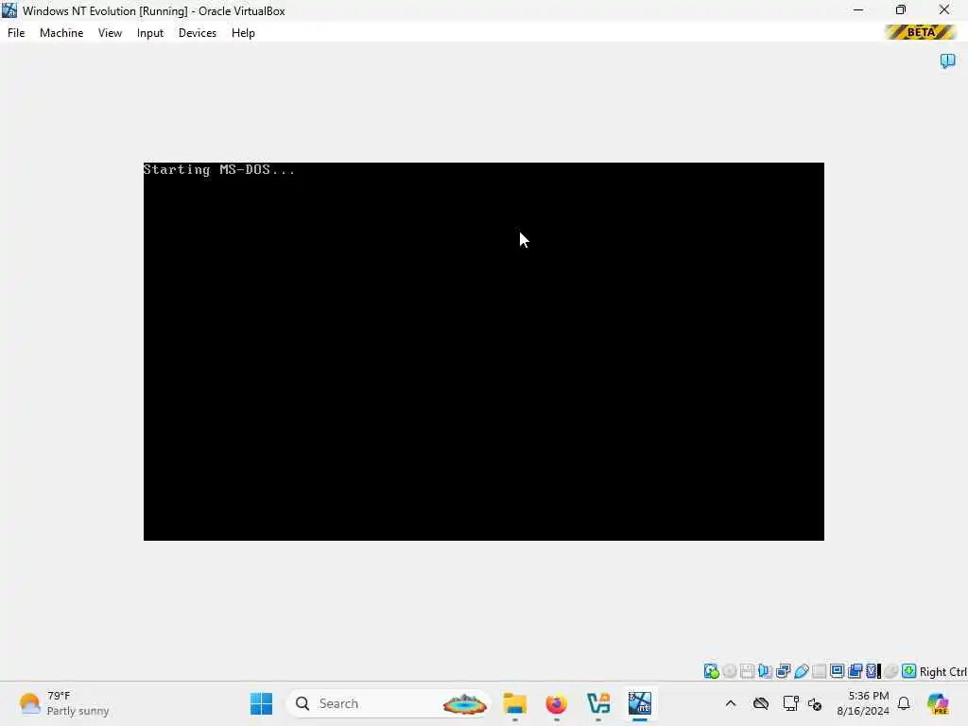Click the floppy disk status icon
This screenshot has width=968, height=726.
pos(747,671)
